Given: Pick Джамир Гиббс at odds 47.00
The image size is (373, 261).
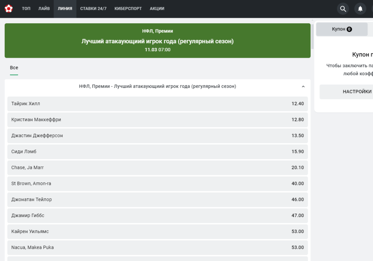Looking at the screenshot, I should tap(157, 216).
